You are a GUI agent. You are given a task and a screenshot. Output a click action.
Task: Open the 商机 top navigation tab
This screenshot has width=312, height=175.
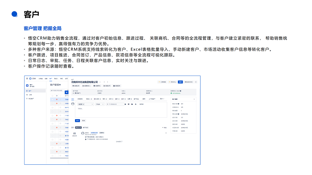coord(62,79)
